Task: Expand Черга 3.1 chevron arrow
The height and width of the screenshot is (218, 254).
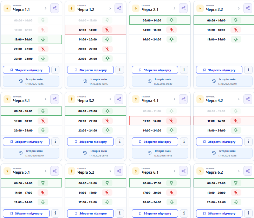Action: 46,99
